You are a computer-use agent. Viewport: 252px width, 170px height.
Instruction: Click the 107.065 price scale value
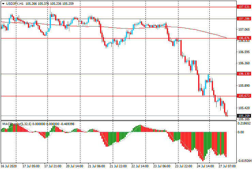click(x=244, y=30)
